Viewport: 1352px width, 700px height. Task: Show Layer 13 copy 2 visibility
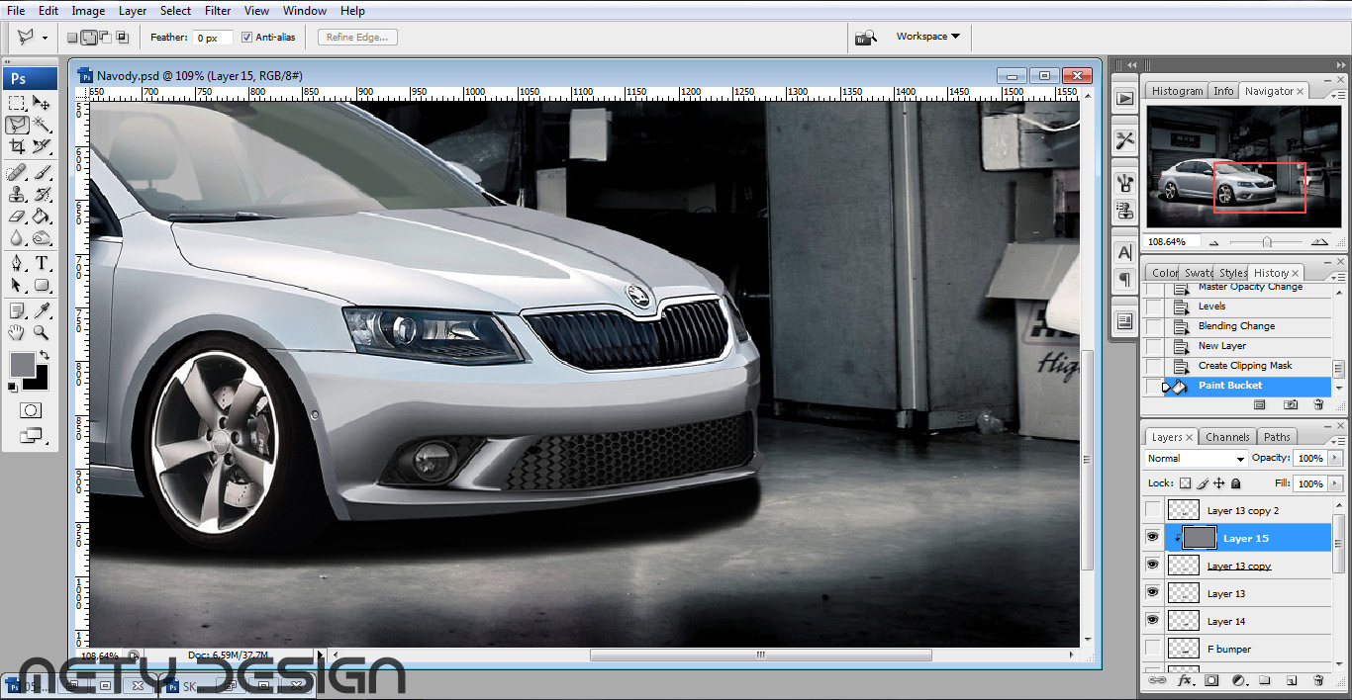click(1152, 510)
